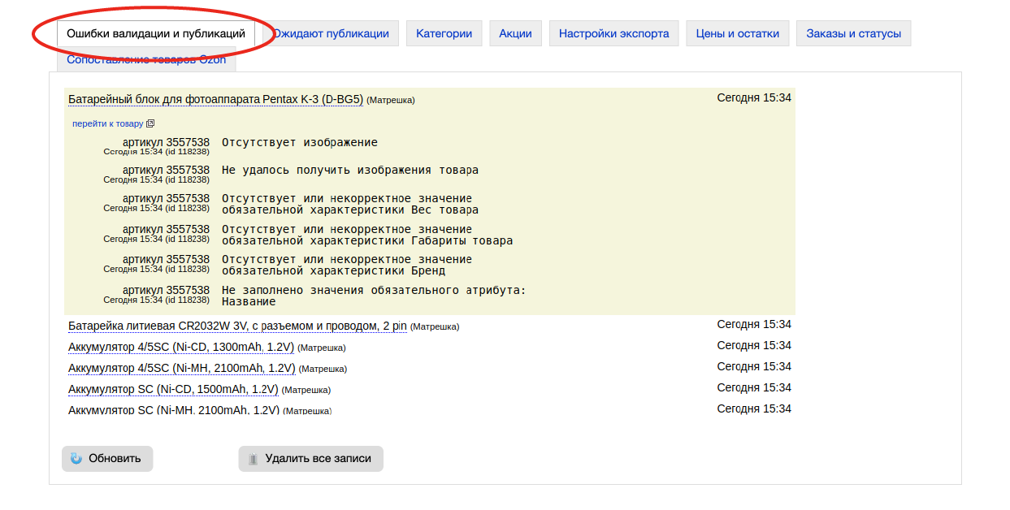
Task: Open Аккумулятор SC Ni-CD 1500mAh errors
Action: click(x=173, y=390)
